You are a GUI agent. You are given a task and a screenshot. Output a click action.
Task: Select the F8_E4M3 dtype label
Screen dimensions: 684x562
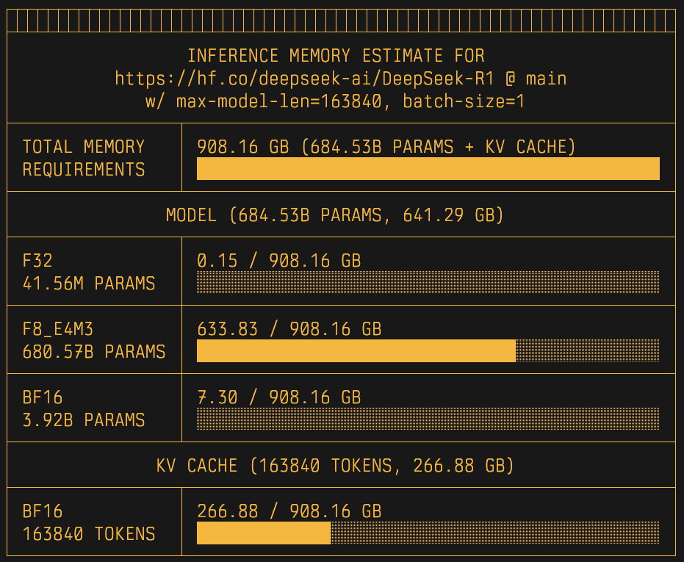point(58,329)
